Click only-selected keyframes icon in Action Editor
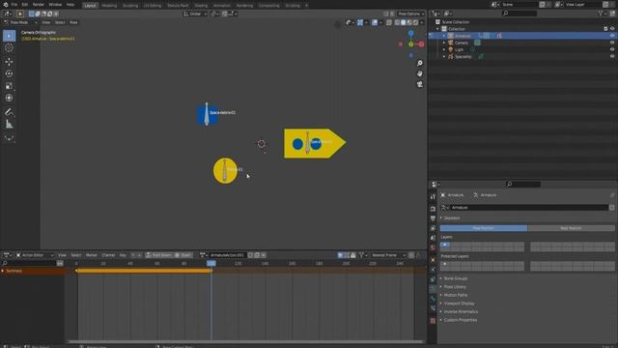The image size is (618, 348). (x=340, y=255)
